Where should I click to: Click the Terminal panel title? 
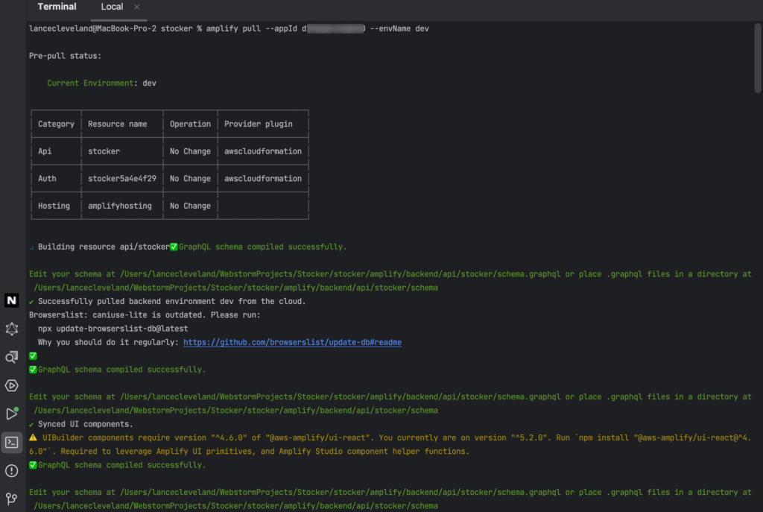57,7
